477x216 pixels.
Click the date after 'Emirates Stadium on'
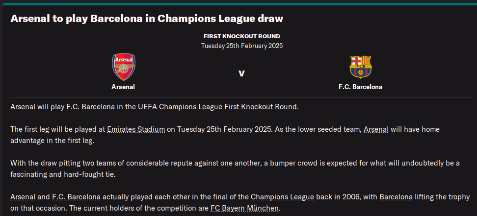(x=221, y=129)
